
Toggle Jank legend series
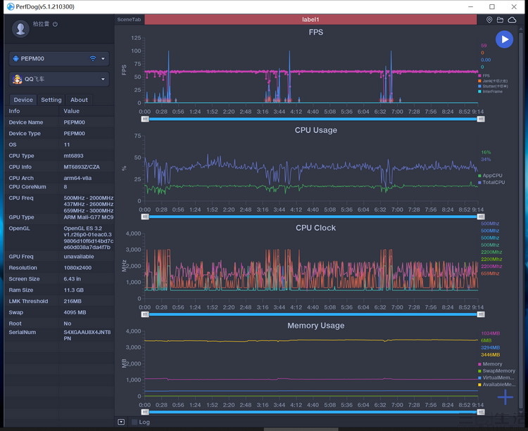(x=493, y=81)
